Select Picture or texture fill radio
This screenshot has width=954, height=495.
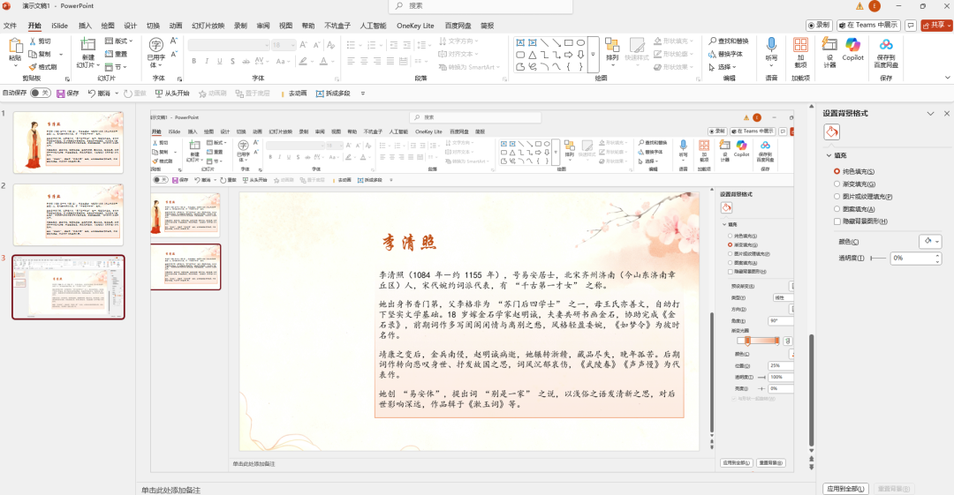point(837,197)
